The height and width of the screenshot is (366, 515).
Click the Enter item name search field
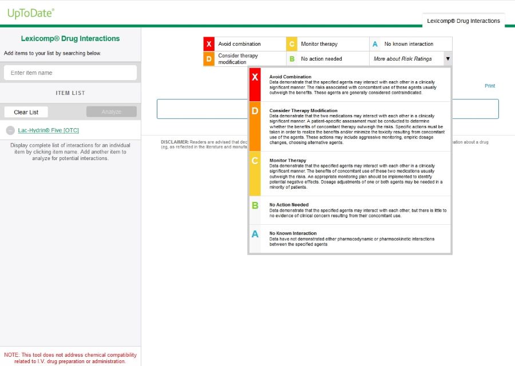coord(70,72)
